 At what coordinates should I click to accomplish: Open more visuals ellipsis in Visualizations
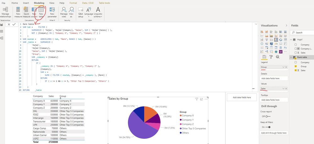[x=285, y=52]
